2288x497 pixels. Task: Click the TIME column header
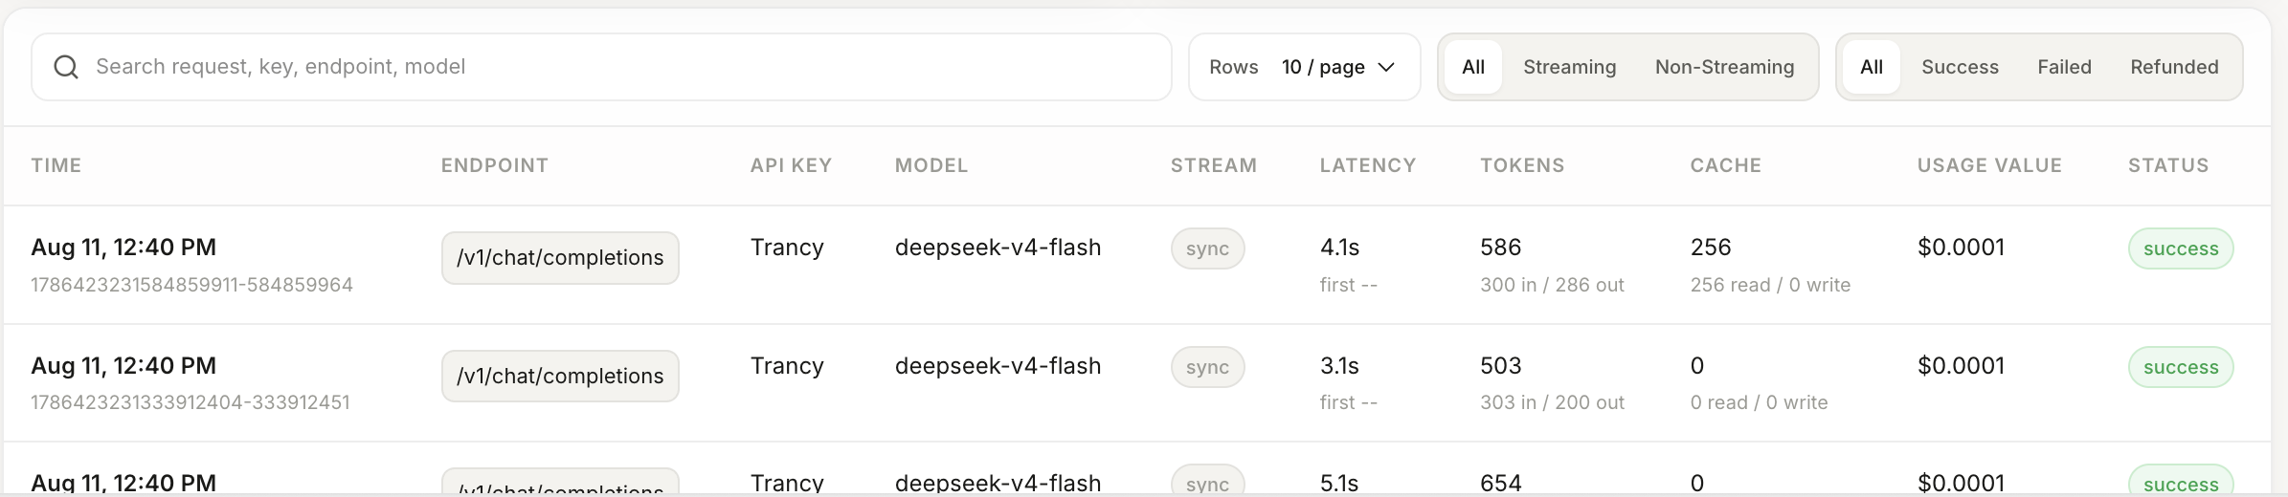(x=56, y=165)
